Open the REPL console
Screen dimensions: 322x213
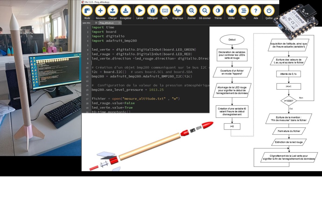click(165, 11)
